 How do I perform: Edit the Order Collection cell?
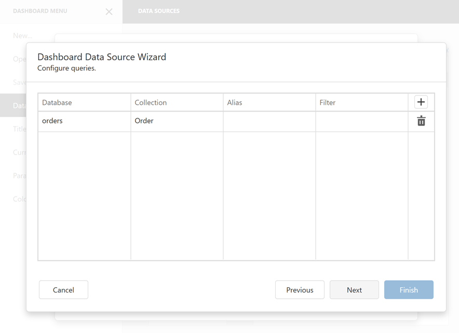[177, 121]
